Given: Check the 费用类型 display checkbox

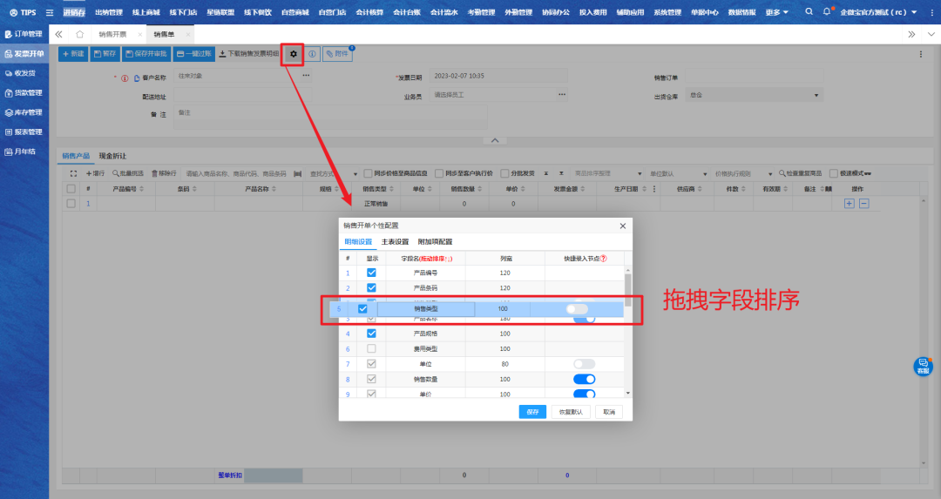Looking at the screenshot, I should [x=372, y=348].
